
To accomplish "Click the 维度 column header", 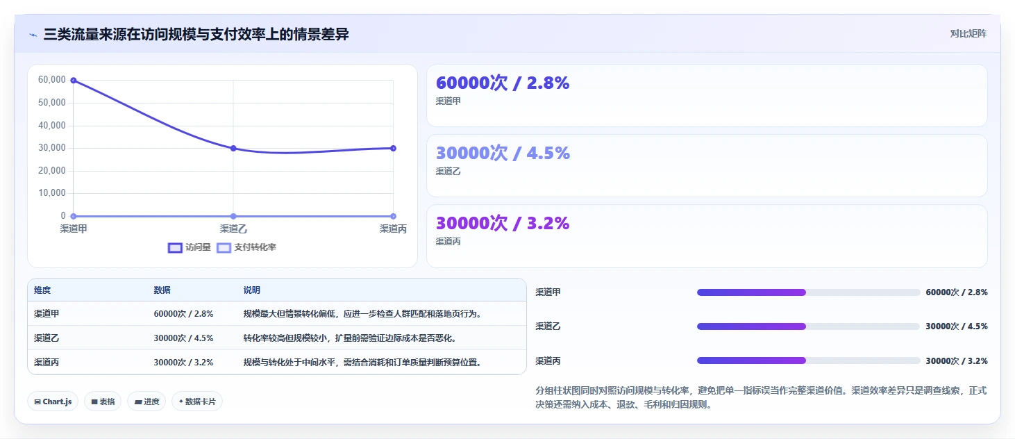I will 42,290.
